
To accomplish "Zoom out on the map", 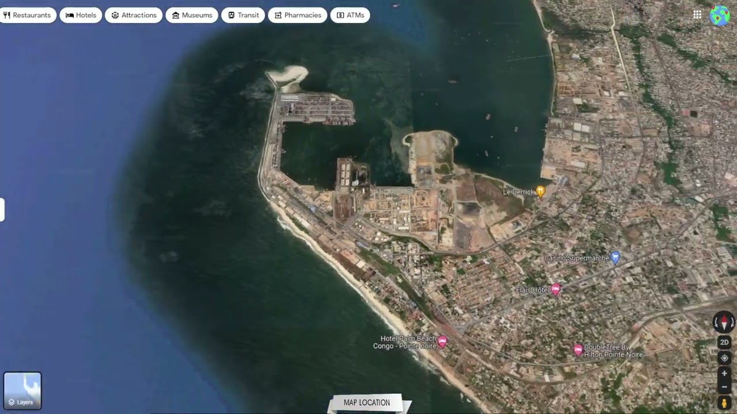I will (x=724, y=386).
